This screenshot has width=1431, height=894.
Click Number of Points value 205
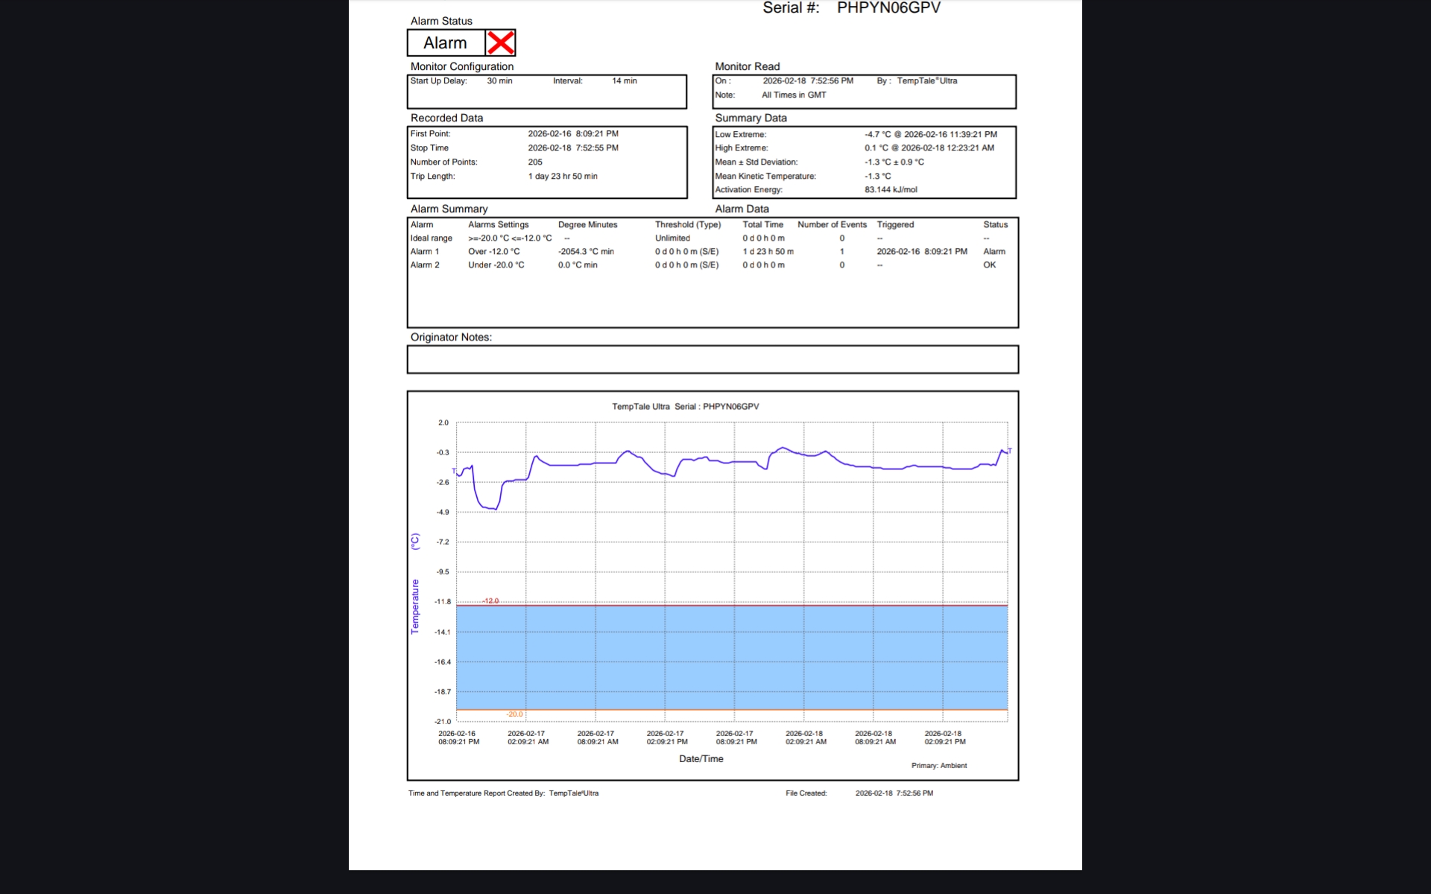pos(535,162)
